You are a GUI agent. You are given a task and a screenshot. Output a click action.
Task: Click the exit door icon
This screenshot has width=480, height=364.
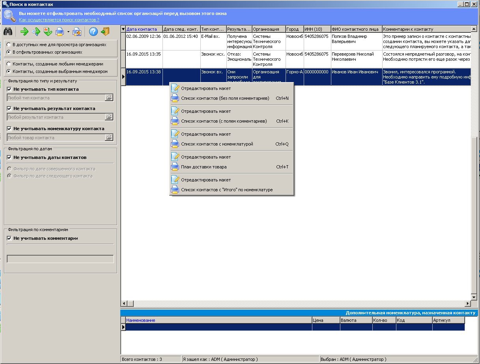(105, 32)
